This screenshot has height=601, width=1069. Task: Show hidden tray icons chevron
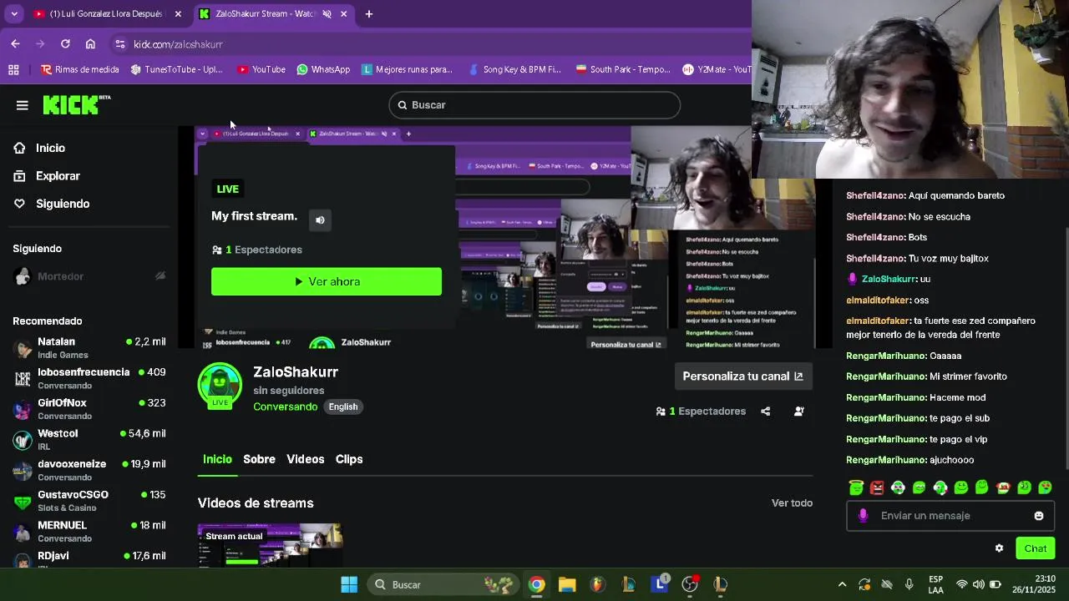[842, 584]
